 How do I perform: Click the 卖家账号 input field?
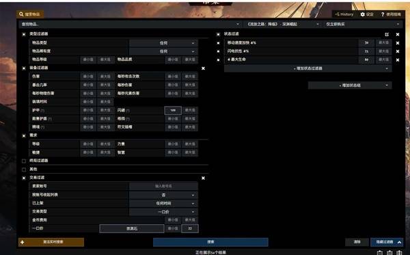pos(163,186)
